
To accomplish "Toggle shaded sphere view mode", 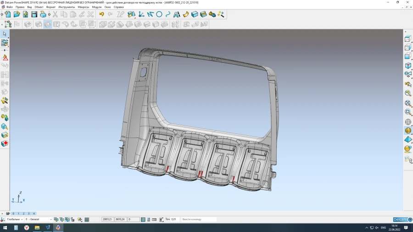I will (407, 131).
